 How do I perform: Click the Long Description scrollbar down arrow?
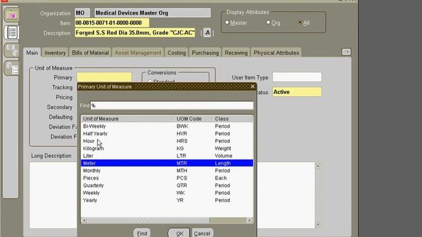[318, 224]
